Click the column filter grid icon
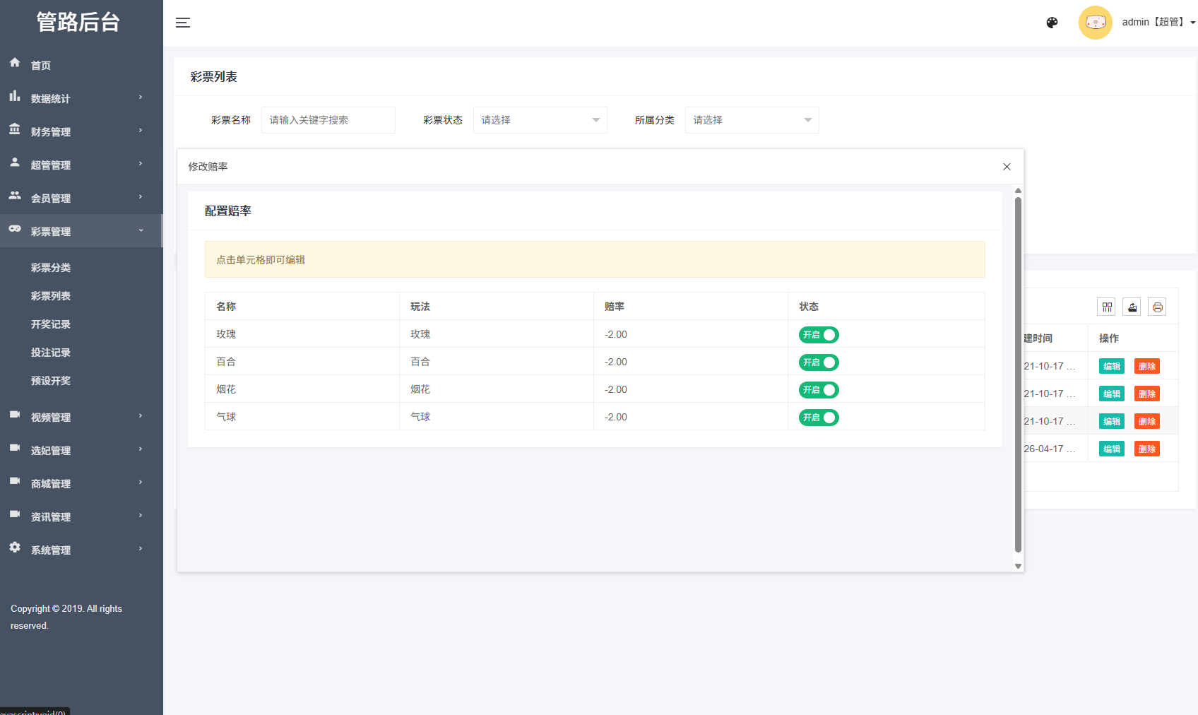This screenshot has width=1198, height=715. tap(1106, 307)
